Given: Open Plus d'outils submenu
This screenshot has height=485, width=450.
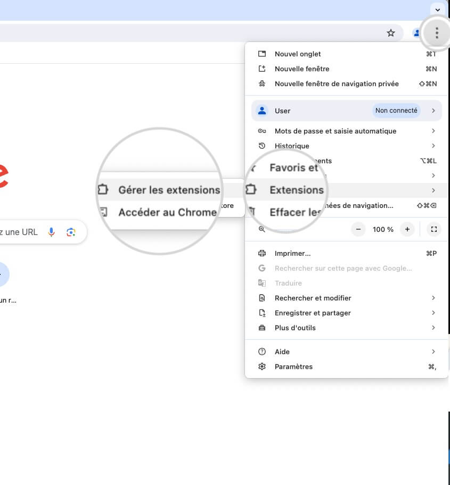Looking at the screenshot, I should pyautogui.click(x=347, y=328).
